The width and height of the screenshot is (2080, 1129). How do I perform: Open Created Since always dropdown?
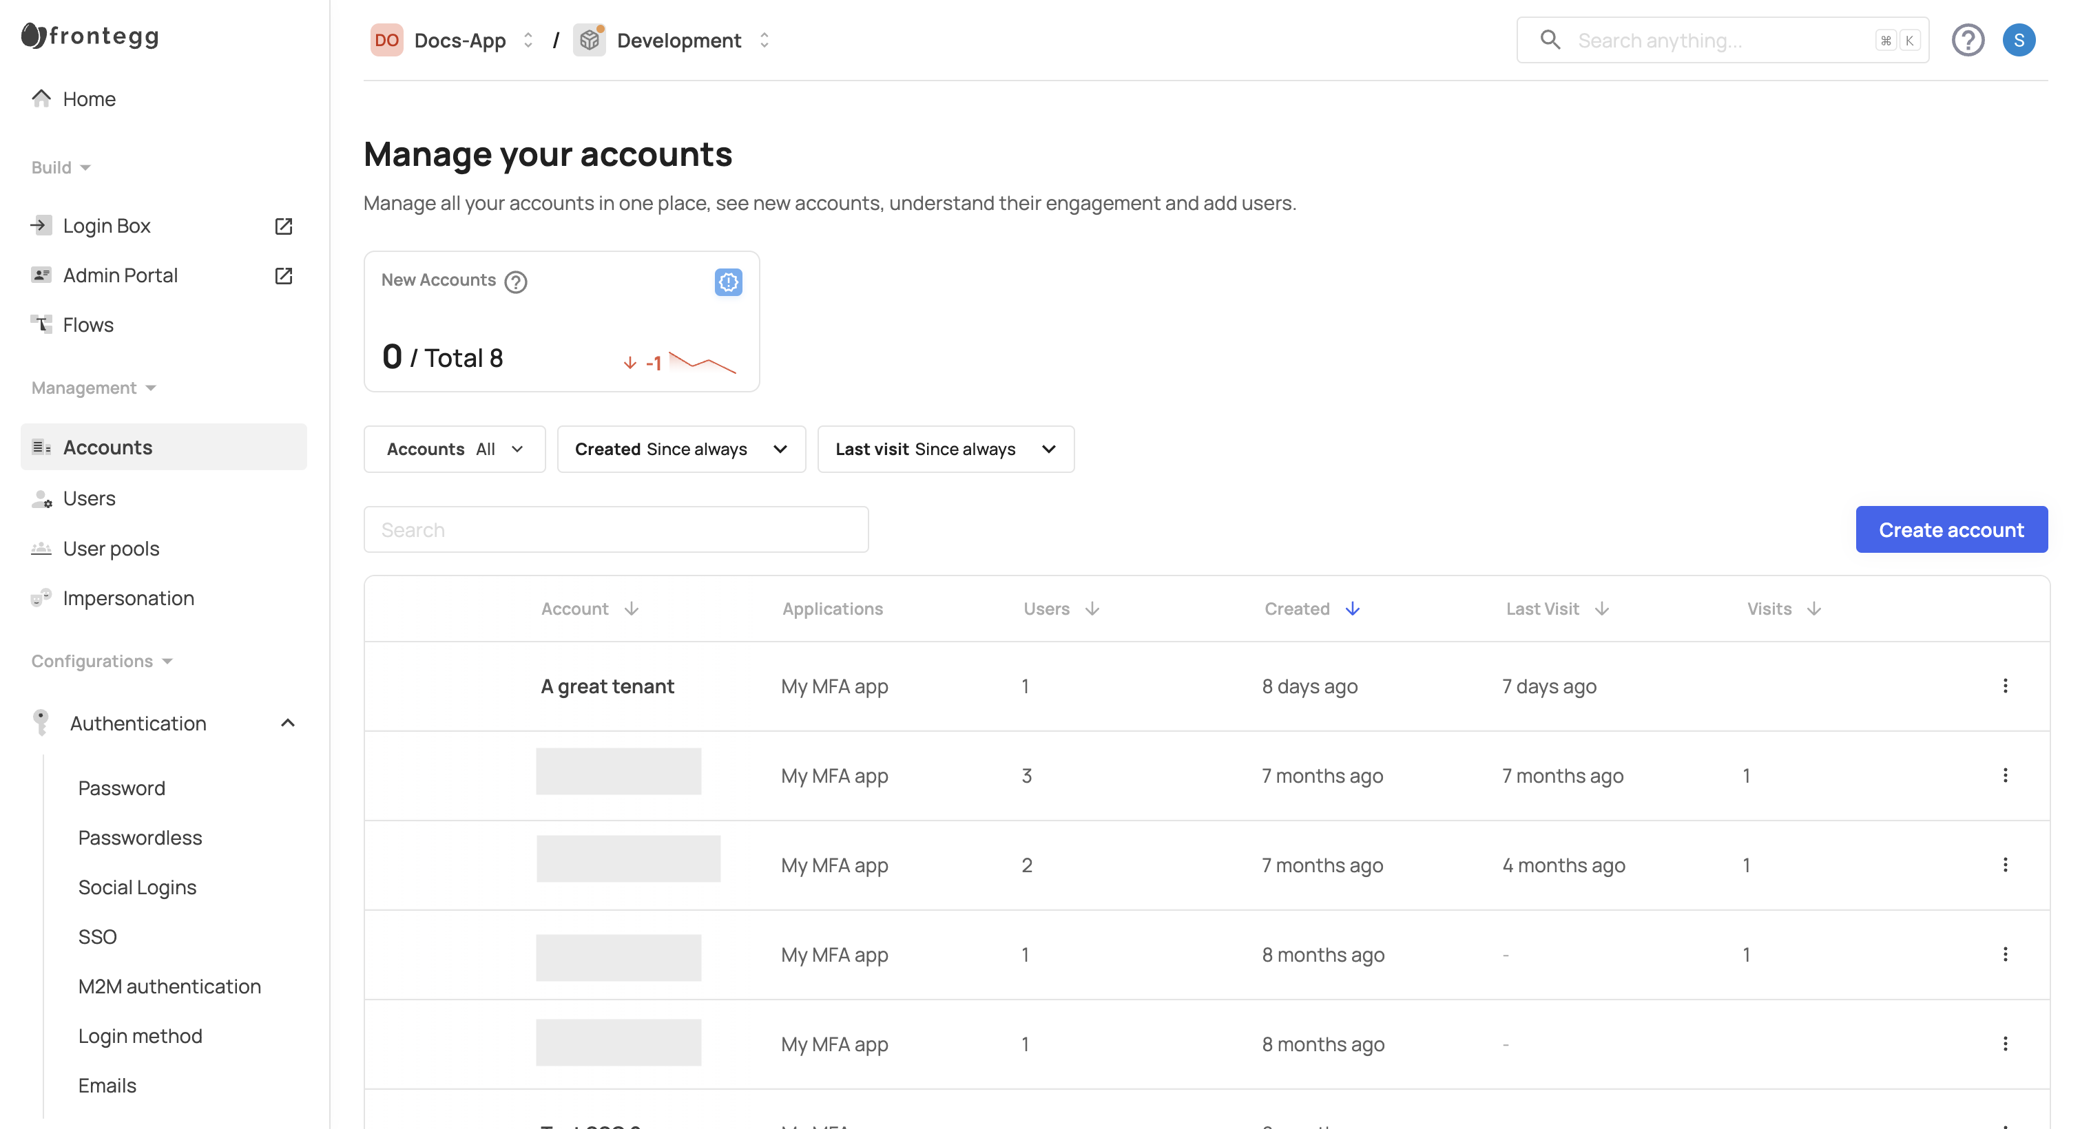pos(680,449)
